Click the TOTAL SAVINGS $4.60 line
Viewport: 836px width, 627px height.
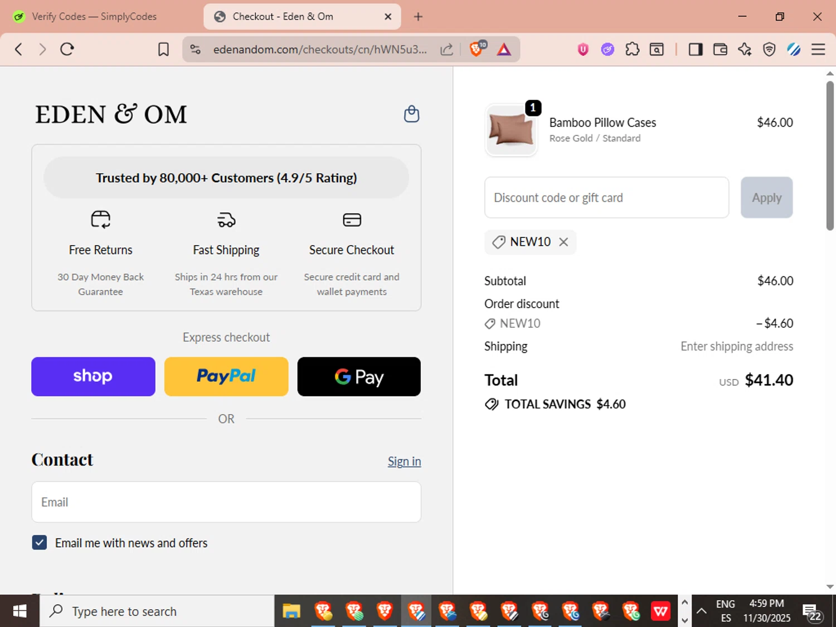pyautogui.click(x=555, y=404)
